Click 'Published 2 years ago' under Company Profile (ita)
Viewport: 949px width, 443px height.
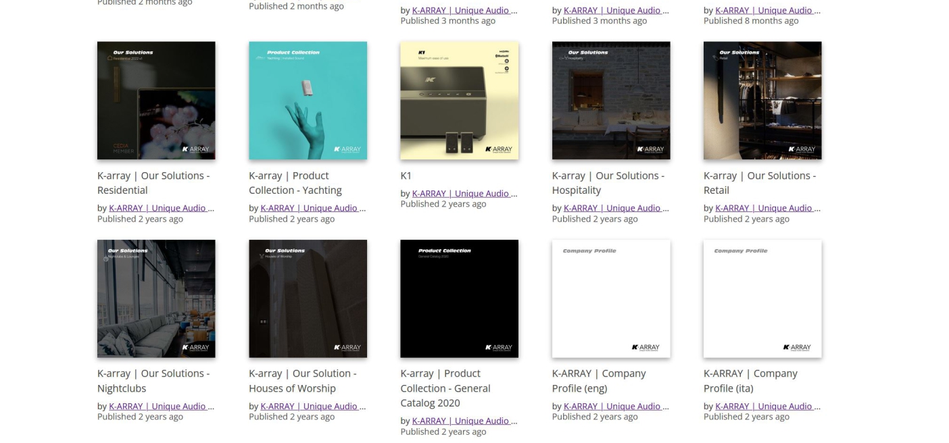[746, 417]
